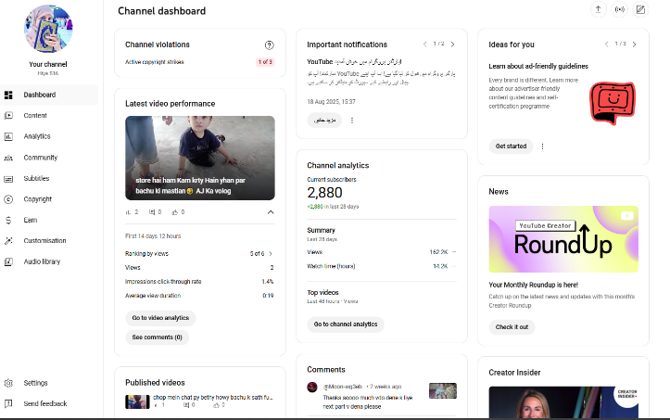670x420 pixels.
Task: Click the Audio library icon
Action: (x=8, y=261)
